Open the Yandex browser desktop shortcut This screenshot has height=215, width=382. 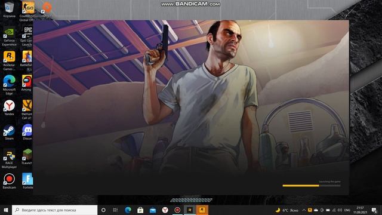point(10,107)
